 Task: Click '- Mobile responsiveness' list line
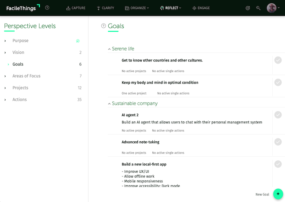(x=142, y=181)
